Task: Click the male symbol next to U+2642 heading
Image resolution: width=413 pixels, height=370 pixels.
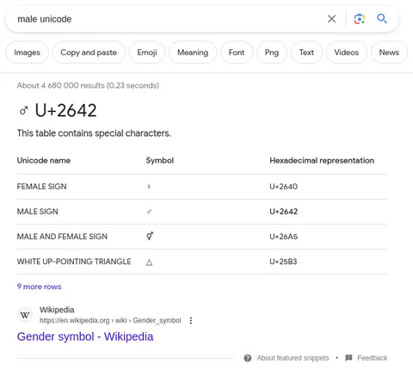Action: pos(23,110)
